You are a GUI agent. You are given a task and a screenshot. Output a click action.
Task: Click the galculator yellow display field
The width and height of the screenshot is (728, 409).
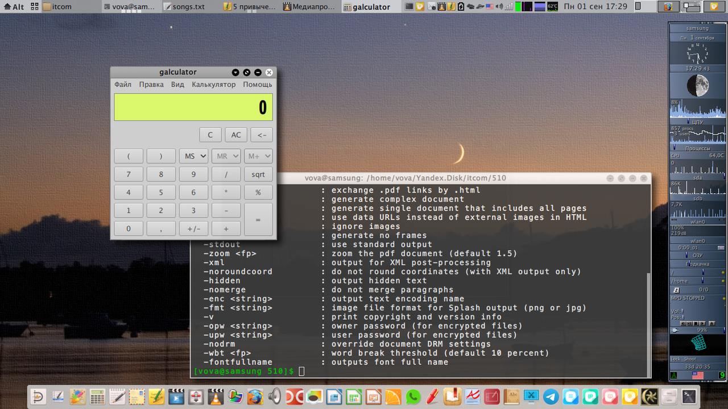pos(193,107)
